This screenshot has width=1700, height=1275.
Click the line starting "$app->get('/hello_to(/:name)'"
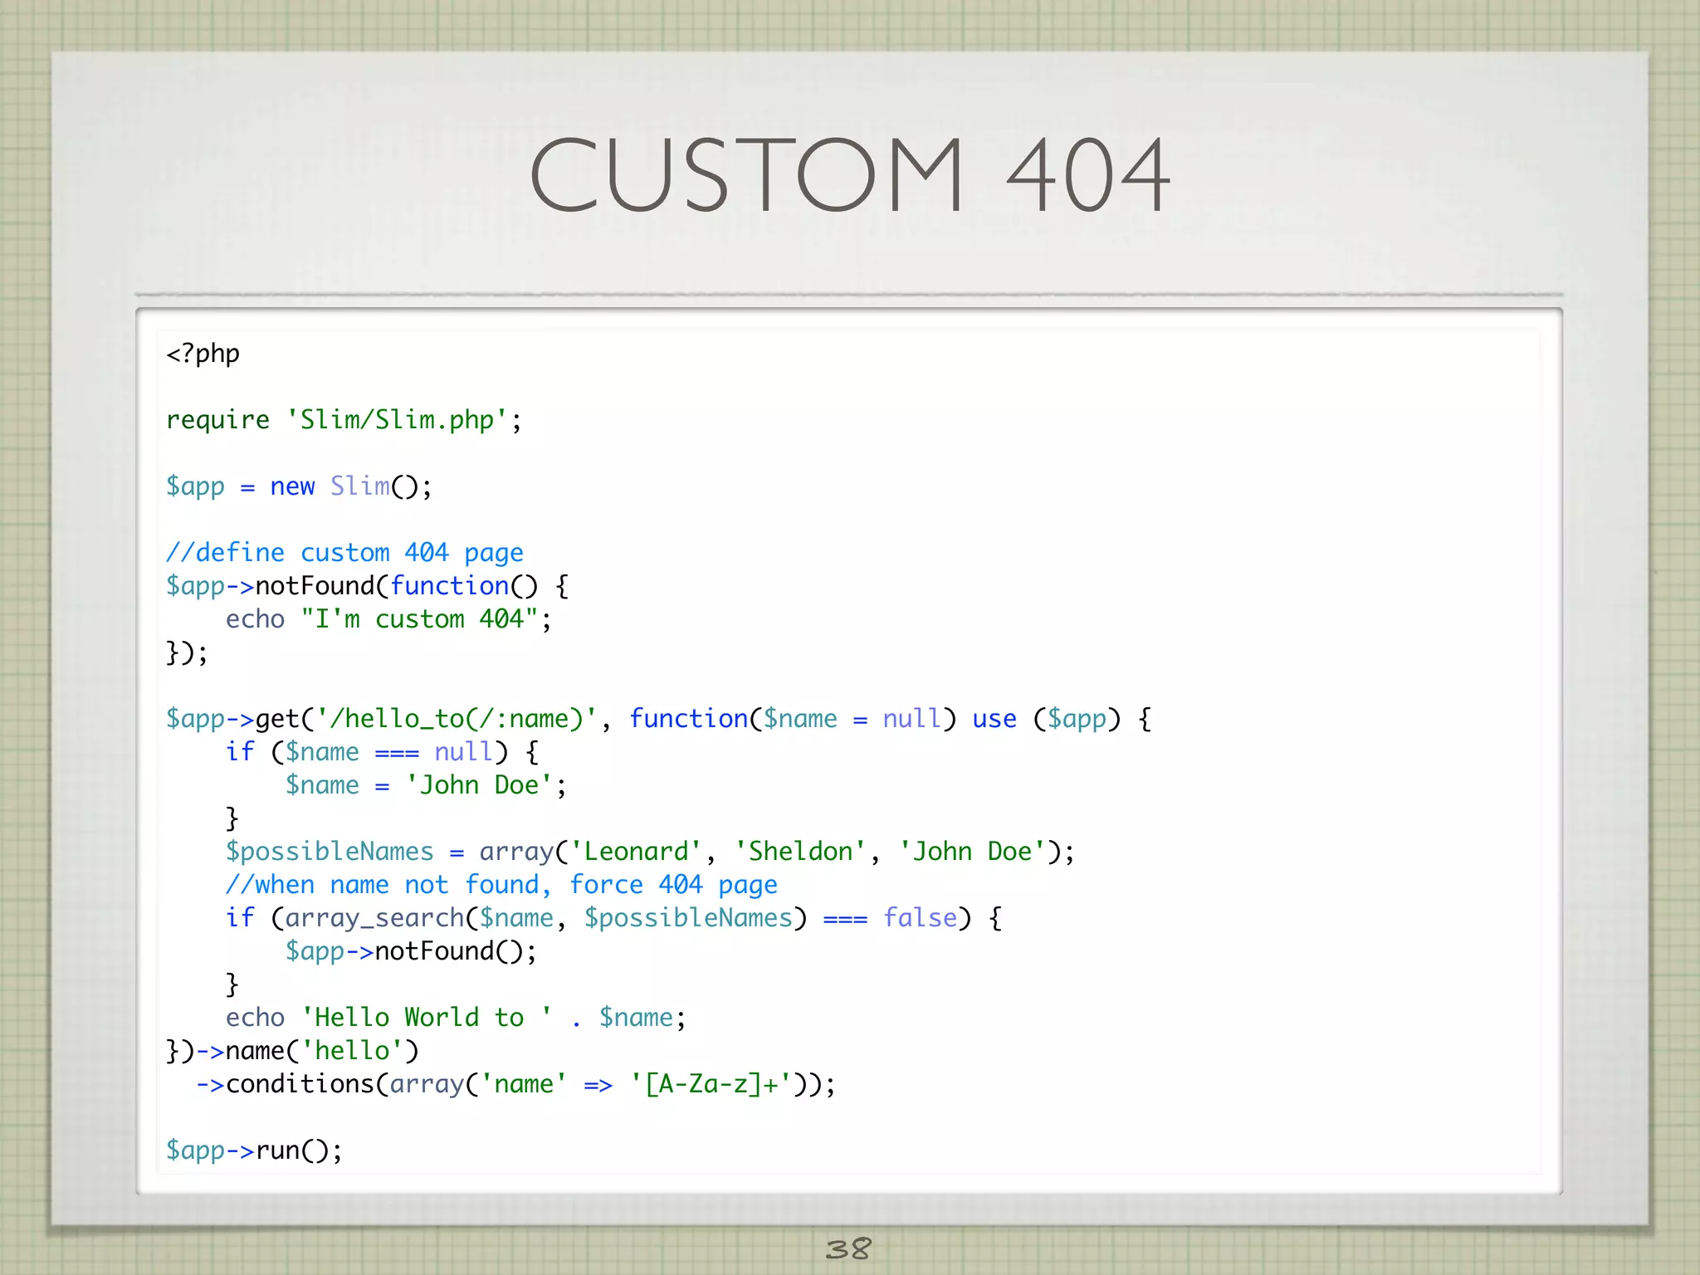coord(659,719)
